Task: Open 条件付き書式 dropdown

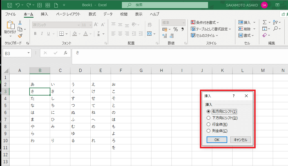Action: coord(205,22)
